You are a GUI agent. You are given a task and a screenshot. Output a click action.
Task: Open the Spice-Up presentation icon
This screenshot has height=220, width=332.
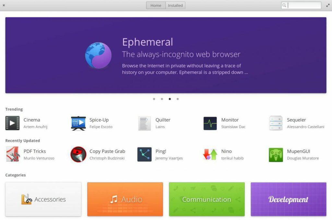[78, 123]
